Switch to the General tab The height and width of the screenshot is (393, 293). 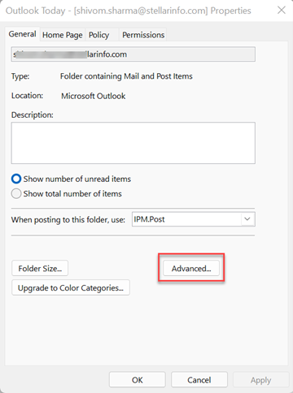(22, 34)
